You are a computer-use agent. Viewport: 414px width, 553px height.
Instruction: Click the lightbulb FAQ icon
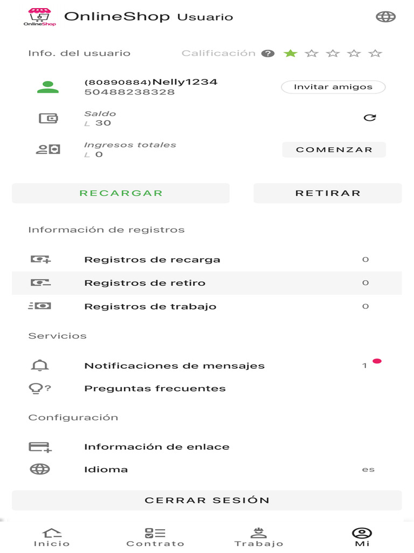tap(39, 388)
